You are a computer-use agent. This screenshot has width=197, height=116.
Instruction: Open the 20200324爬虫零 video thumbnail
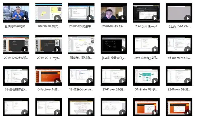point(81,13)
